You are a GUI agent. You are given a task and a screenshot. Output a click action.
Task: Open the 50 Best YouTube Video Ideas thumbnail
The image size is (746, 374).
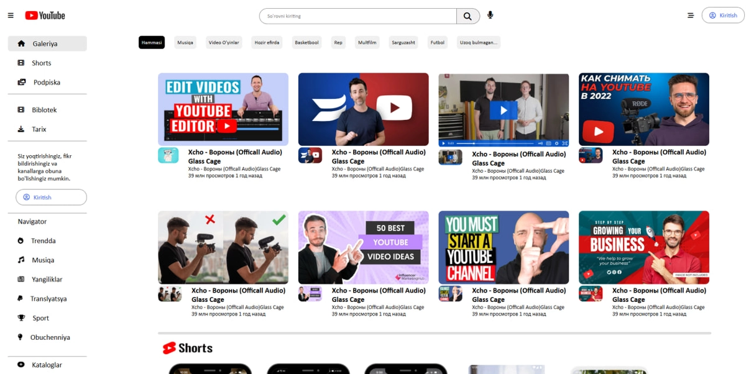pos(364,247)
